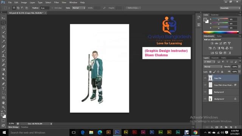Select the Pen tool
242x136 pixels.
[3, 84]
